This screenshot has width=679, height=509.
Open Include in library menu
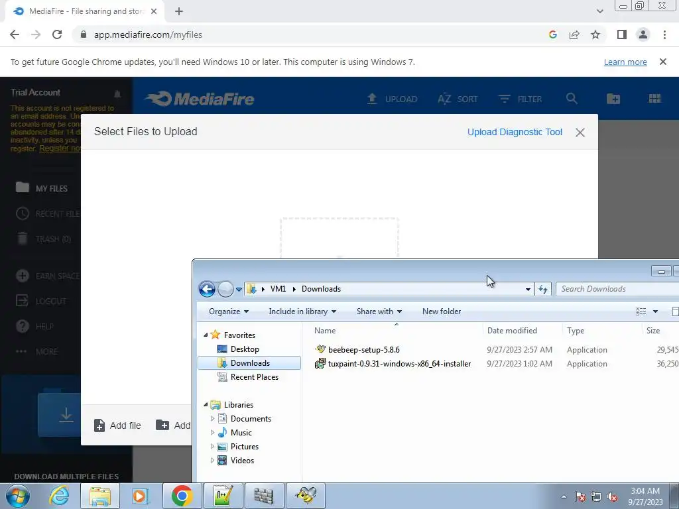click(302, 311)
